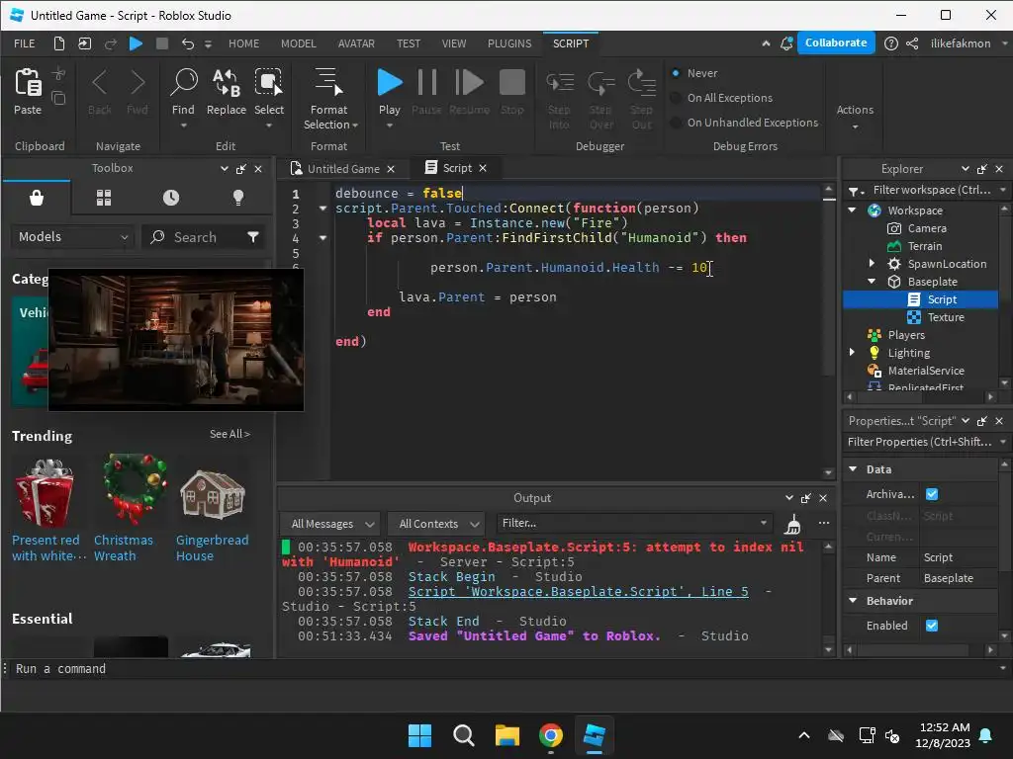The width and height of the screenshot is (1013, 759).
Task: Open the Toolbox Inventory grid tab
Action: (x=104, y=198)
